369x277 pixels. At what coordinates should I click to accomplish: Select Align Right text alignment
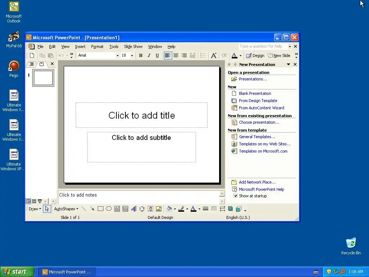coord(184,56)
